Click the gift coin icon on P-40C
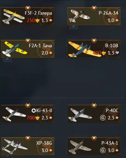 click(x=103, y=118)
